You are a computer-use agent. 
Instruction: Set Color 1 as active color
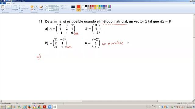[79, 8]
